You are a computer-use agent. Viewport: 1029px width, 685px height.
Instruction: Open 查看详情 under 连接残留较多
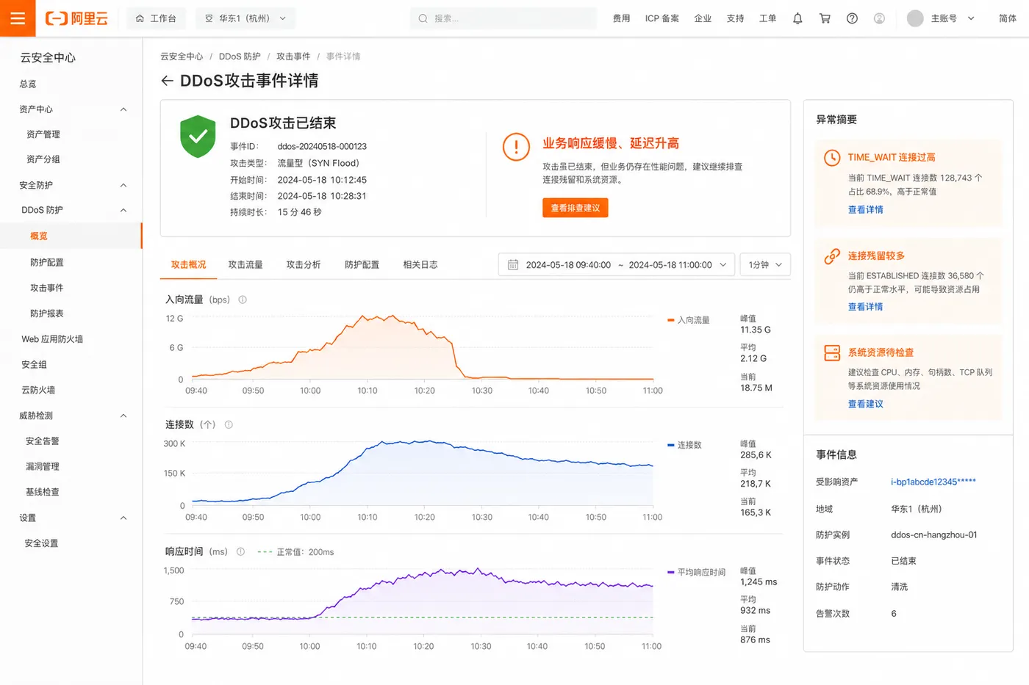click(x=866, y=307)
